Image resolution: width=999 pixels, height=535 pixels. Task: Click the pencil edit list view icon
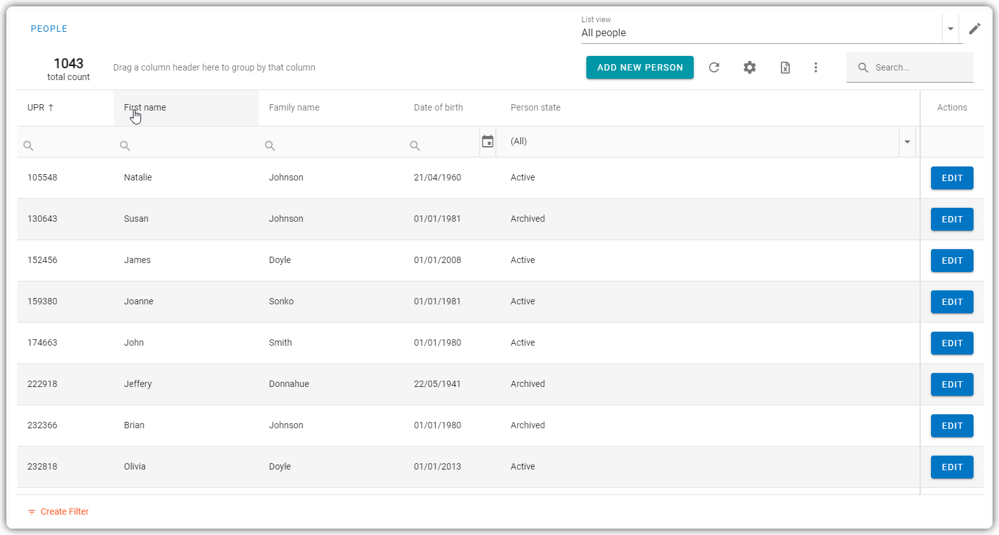[x=975, y=29]
